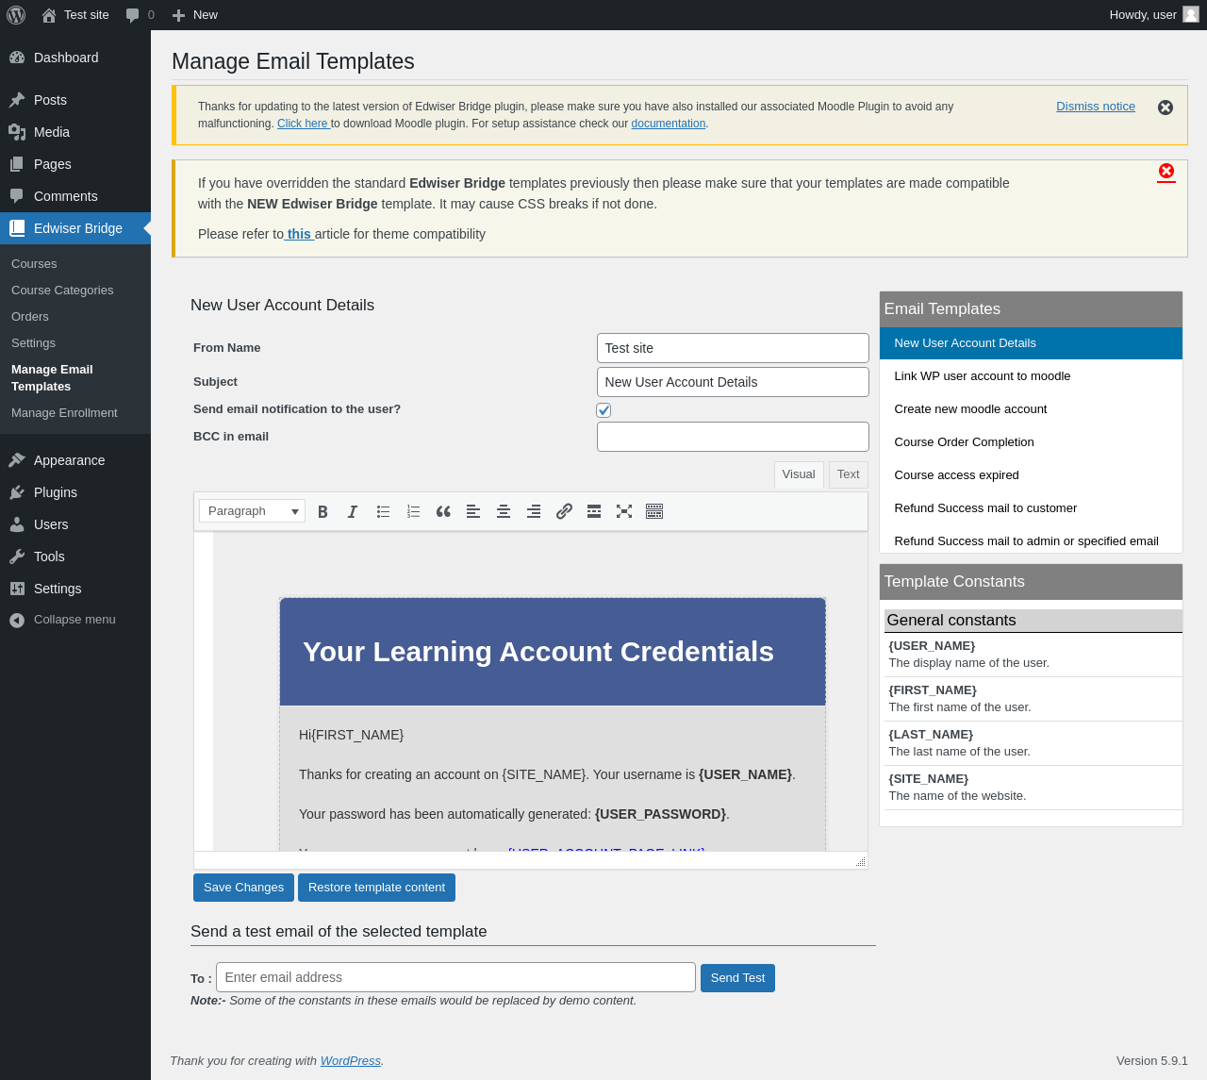The width and height of the screenshot is (1207, 1080).
Task: Focus the Subject input field
Action: coord(733,382)
